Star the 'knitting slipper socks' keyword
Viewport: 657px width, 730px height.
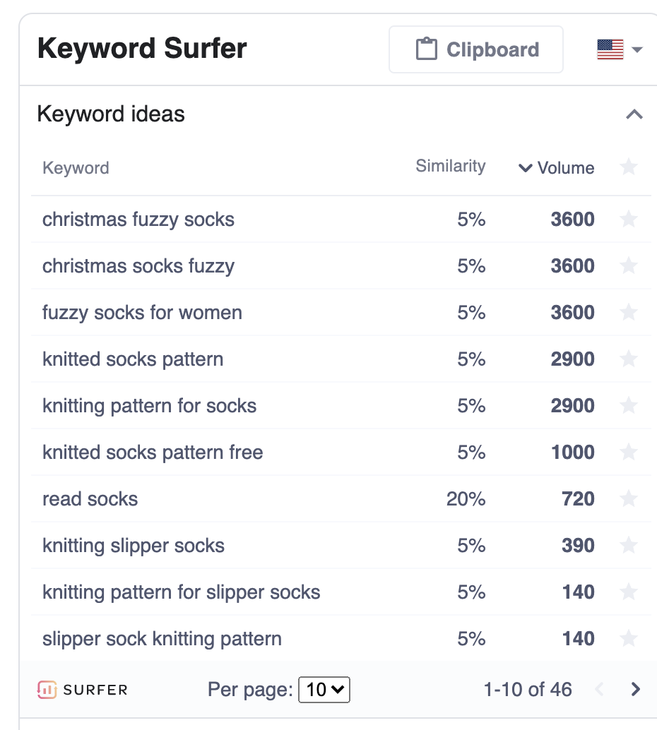pyautogui.click(x=628, y=546)
